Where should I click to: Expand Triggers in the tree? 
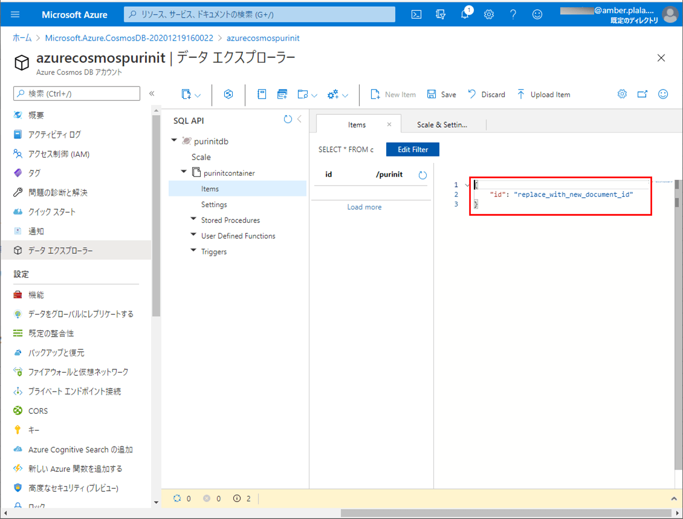[x=193, y=250]
